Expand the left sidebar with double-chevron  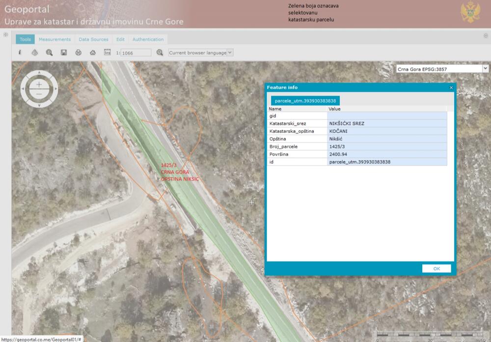5,35
